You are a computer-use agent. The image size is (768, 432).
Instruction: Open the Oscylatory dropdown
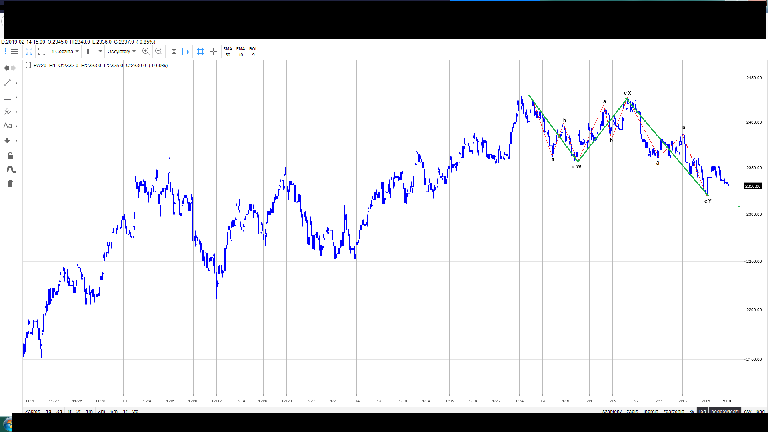(x=122, y=51)
